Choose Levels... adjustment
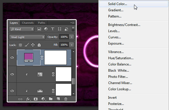The image size is (169, 110). 134,31
